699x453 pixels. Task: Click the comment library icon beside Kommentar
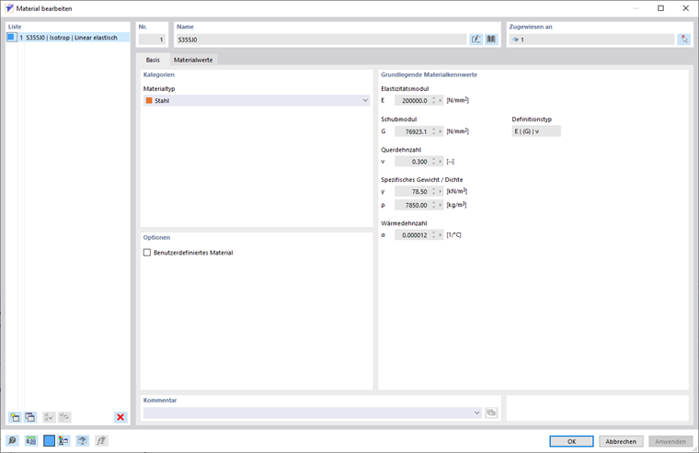click(x=491, y=413)
